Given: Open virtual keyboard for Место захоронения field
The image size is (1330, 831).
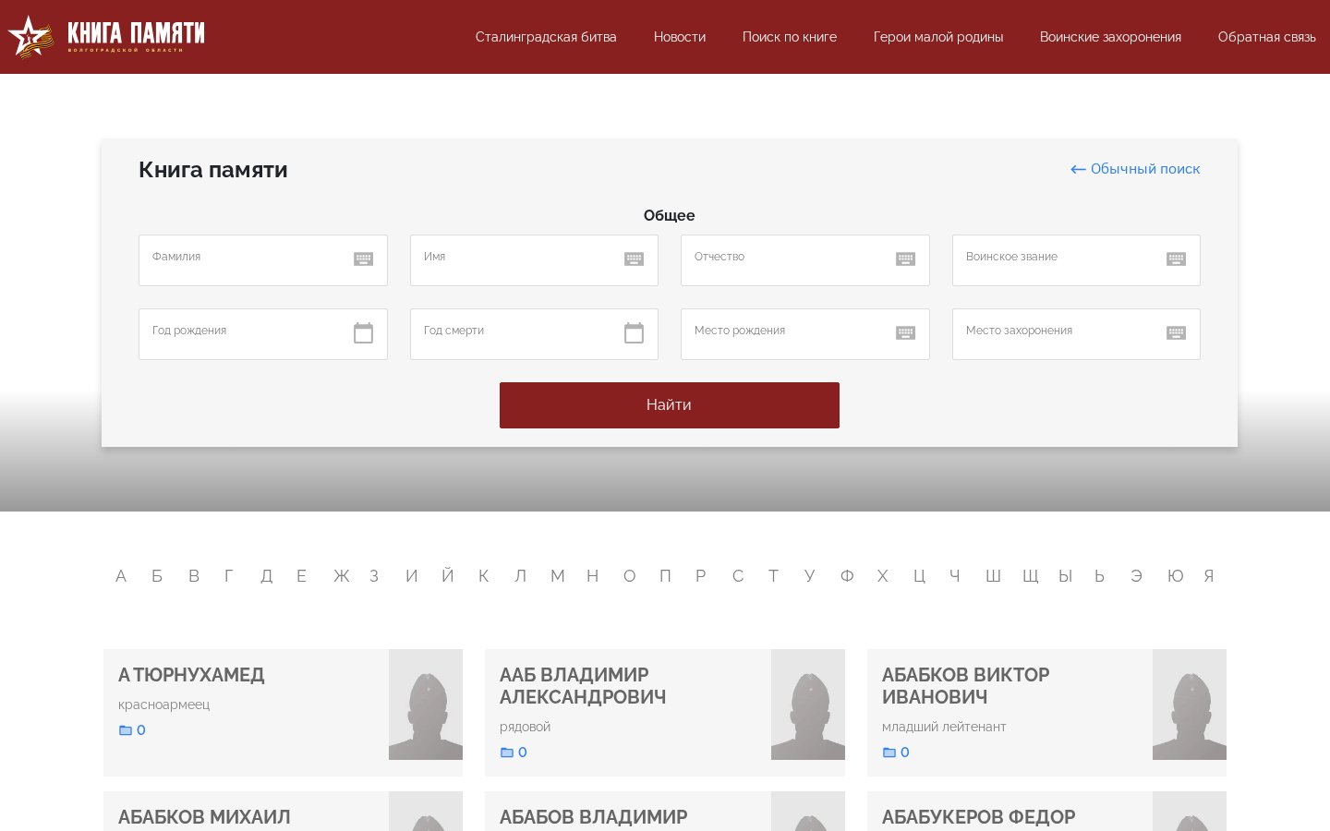Looking at the screenshot, I should point(1176,333).
